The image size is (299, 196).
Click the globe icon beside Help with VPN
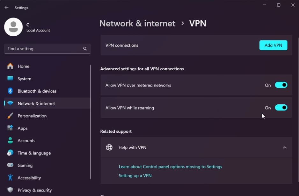pos(109,147)
